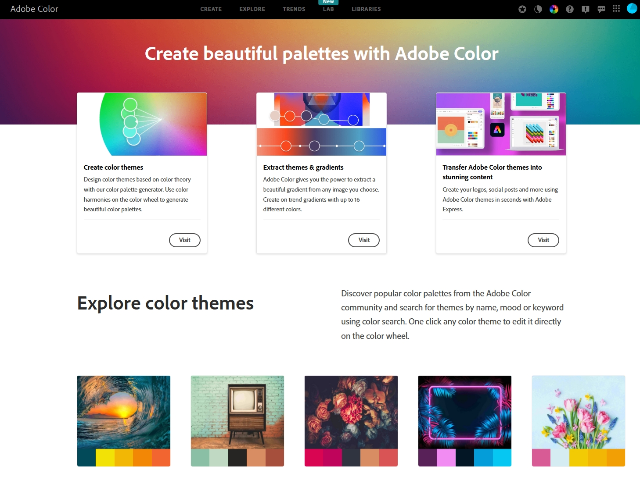The image size is (640, 491).
Task: Pick dark teal swatch under ocean wave
Action: pos(86,458)
